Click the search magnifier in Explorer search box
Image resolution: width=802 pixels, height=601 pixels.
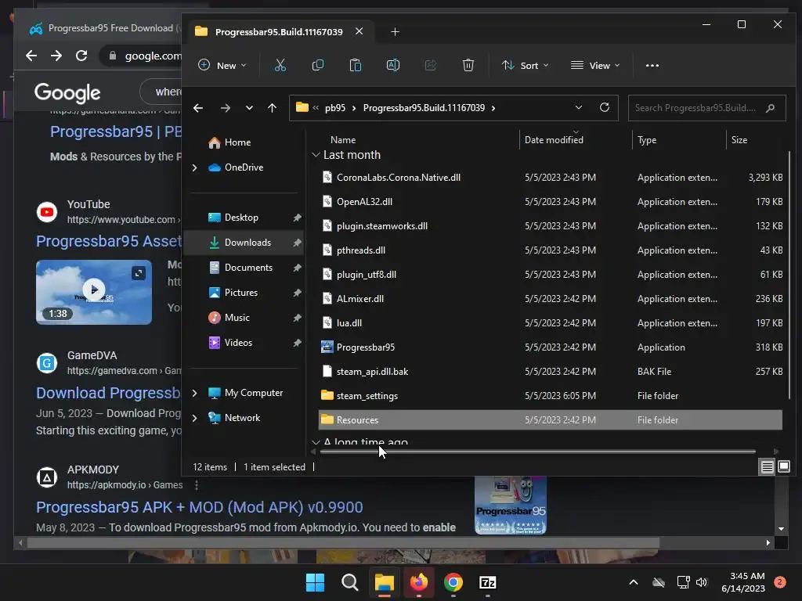(771, 108)
